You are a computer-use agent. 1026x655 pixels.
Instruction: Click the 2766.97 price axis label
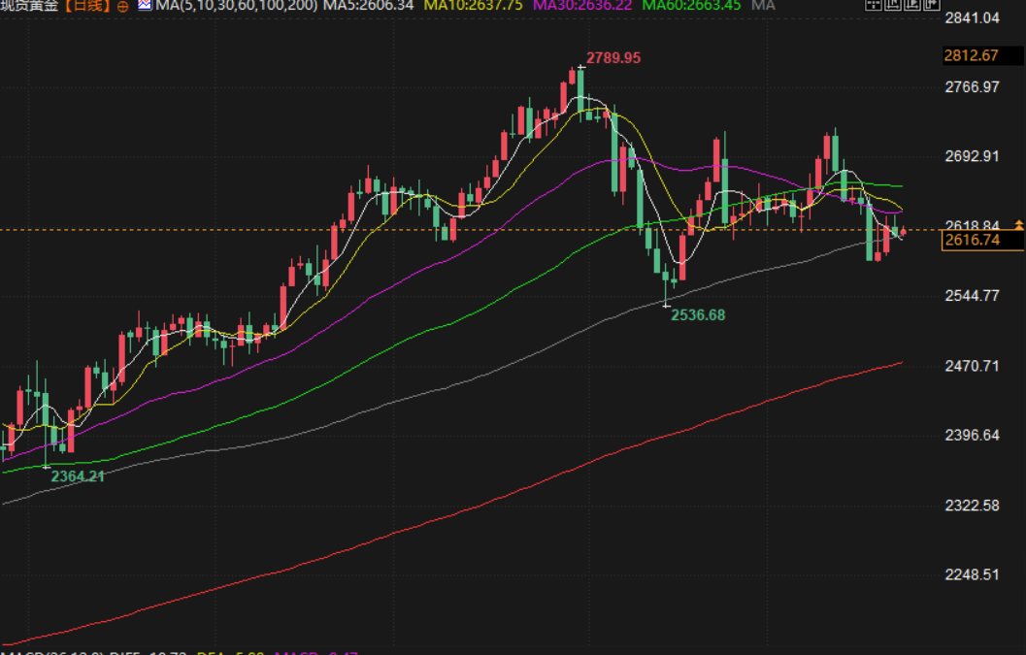coord(973,87)
